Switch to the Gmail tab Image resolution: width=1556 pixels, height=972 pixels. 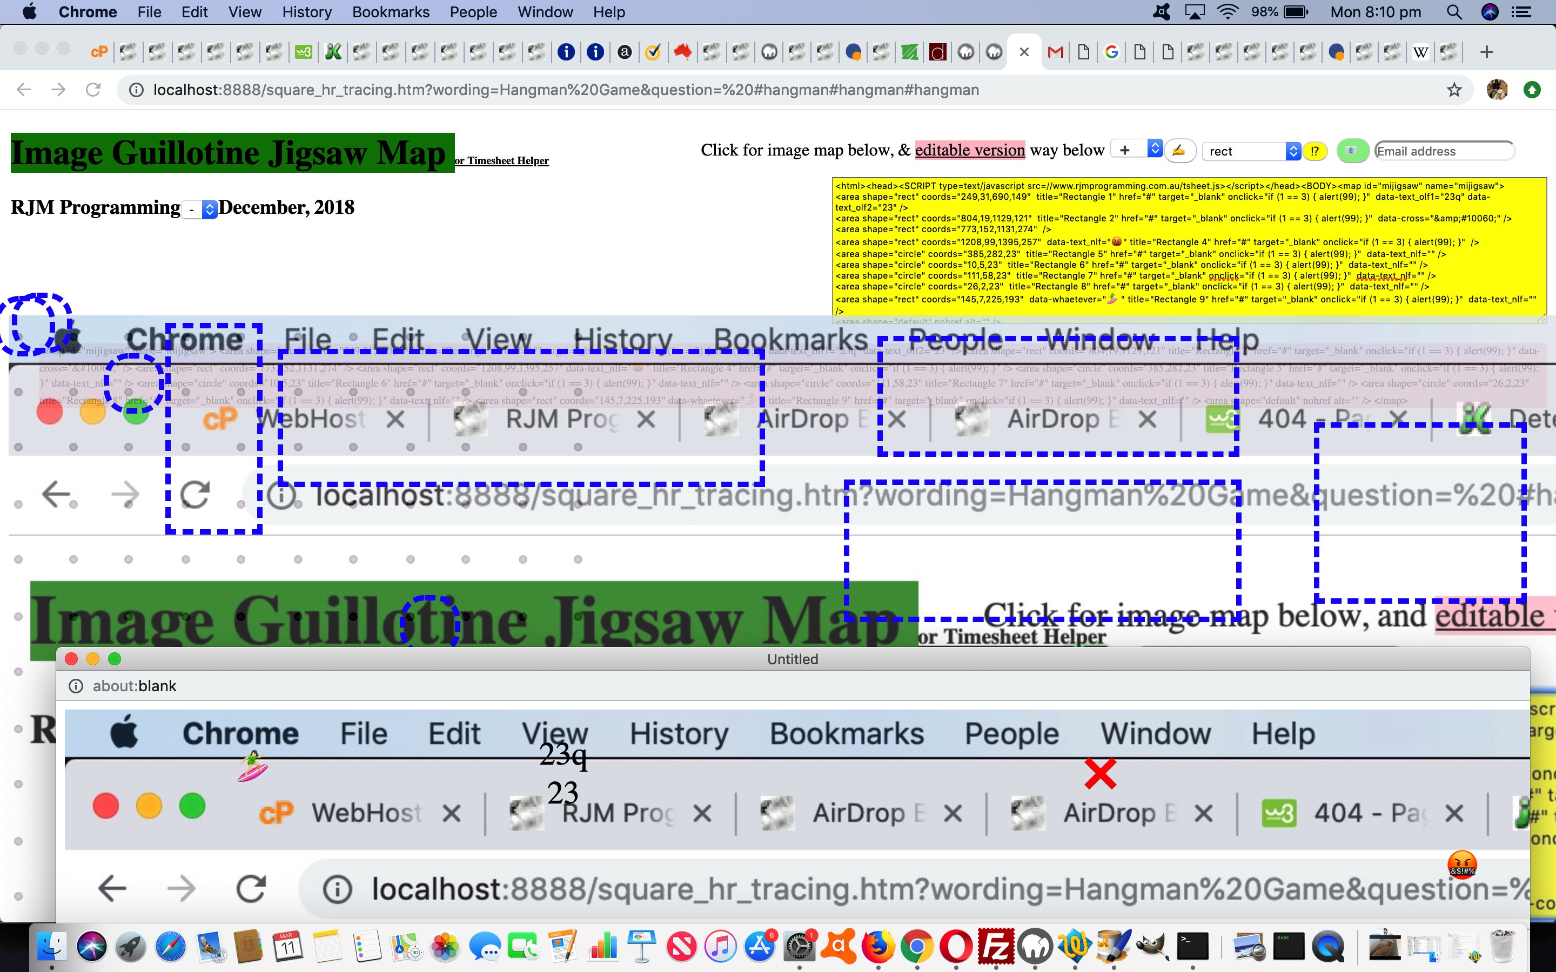[1055, 52]
